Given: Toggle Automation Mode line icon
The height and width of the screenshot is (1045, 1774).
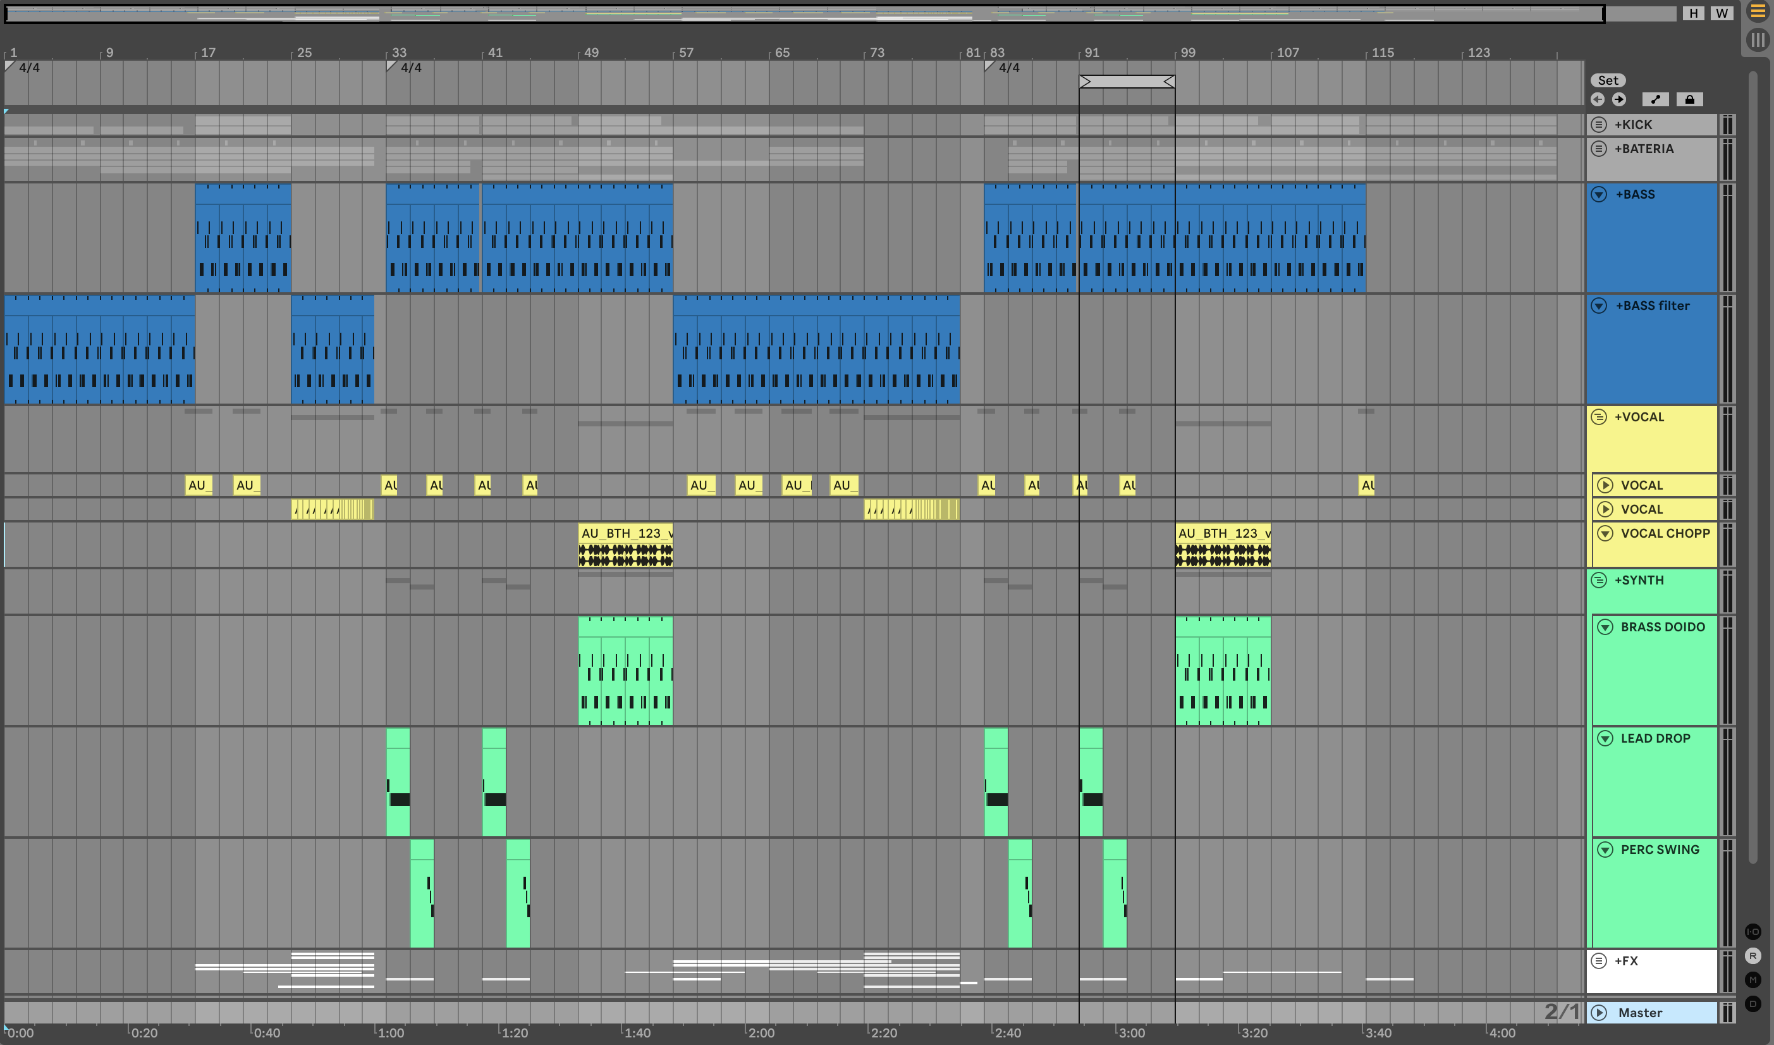Looking at the screenshot, I should point(1656,99).
